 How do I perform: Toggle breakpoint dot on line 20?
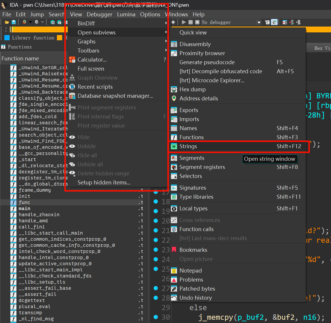[x=156, y=221]
